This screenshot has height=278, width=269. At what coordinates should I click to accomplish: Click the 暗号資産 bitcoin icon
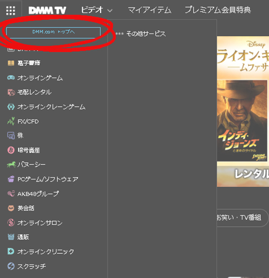pos(11,150)
